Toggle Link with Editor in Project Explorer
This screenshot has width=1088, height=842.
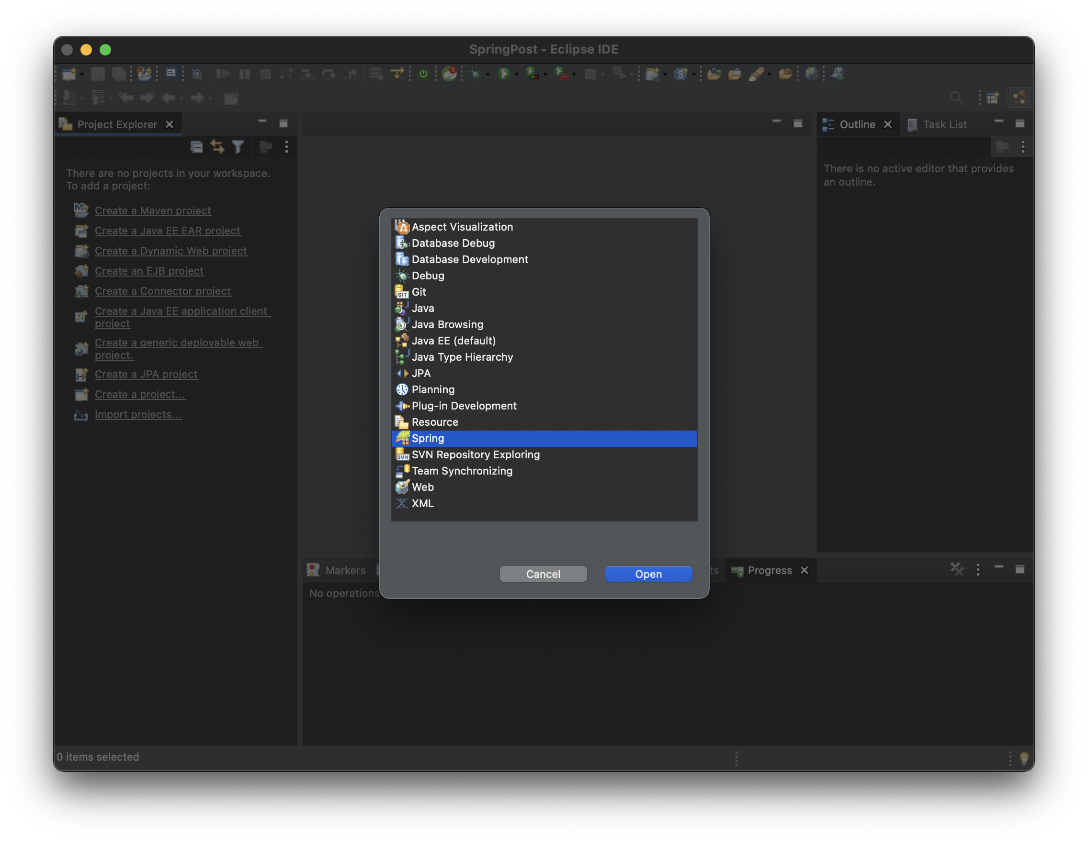217,147
